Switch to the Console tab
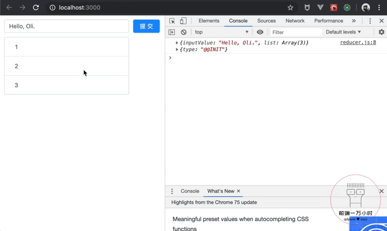Viewport: 387px width, 231px height. click(x=238, y=21)
